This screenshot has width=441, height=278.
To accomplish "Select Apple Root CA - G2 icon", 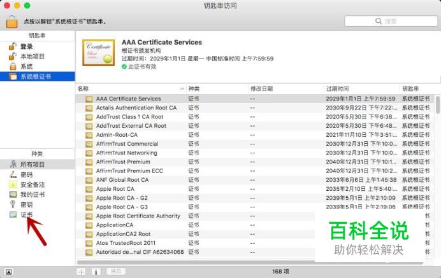I will [x=89, y=198].
